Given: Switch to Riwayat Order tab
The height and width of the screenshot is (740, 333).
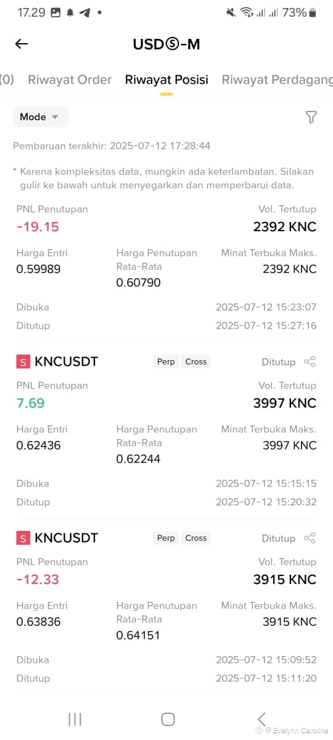Looking at the screenshot, I should pyautogui.click(x=70, y=80).
